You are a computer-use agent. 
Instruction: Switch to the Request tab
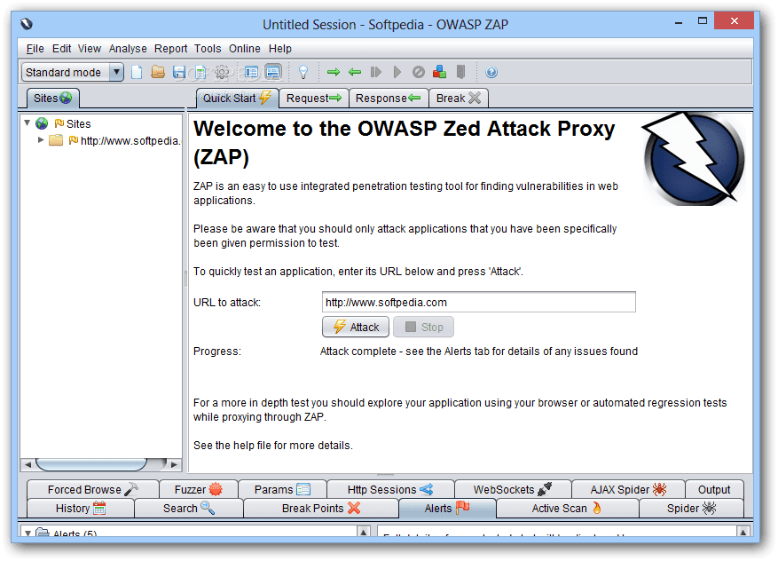314,98
